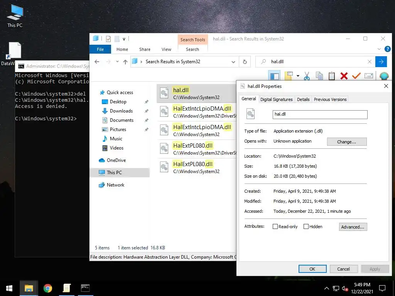Expand the address bar history dropdown
This screenshot has height=296, width=395.
point(233,62)
